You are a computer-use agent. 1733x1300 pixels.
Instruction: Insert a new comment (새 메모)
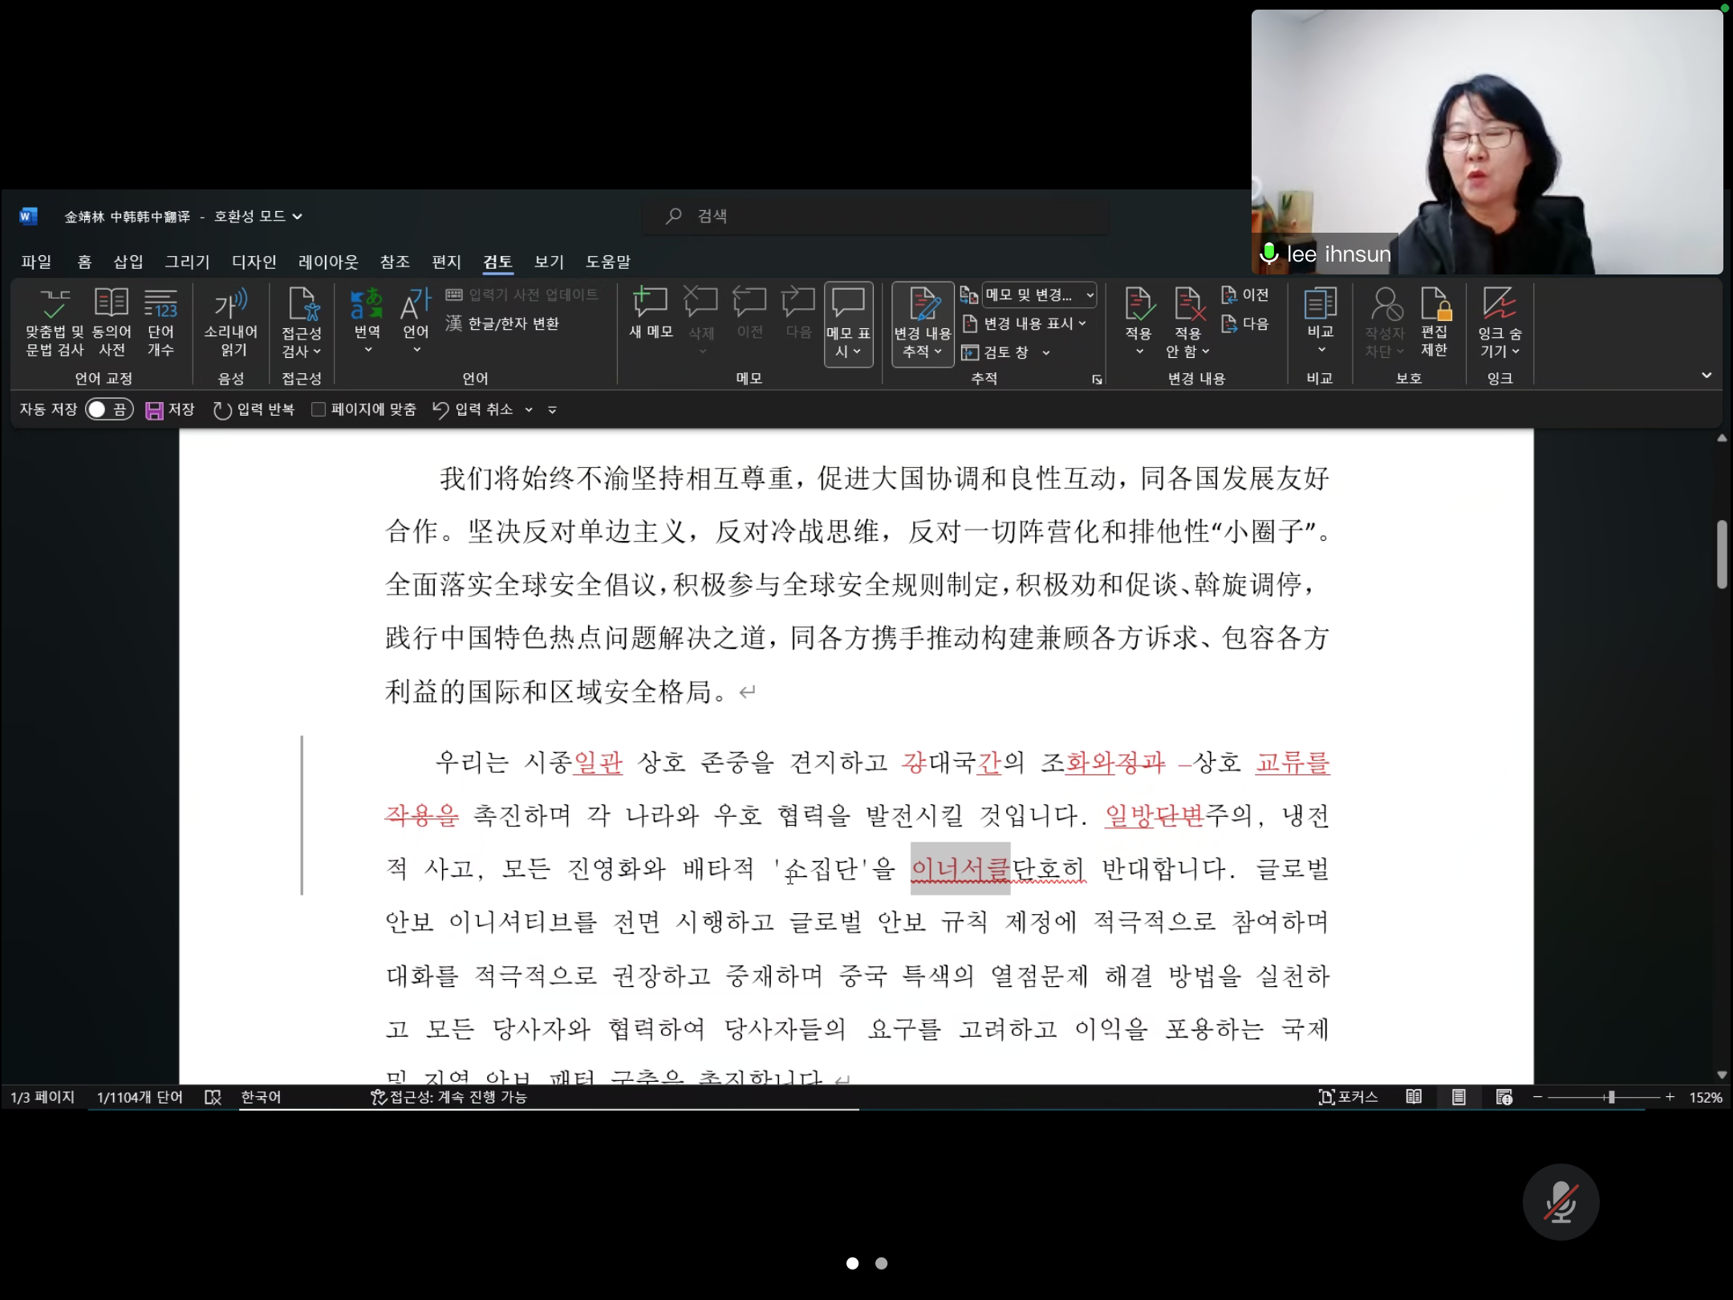(650, 305)
